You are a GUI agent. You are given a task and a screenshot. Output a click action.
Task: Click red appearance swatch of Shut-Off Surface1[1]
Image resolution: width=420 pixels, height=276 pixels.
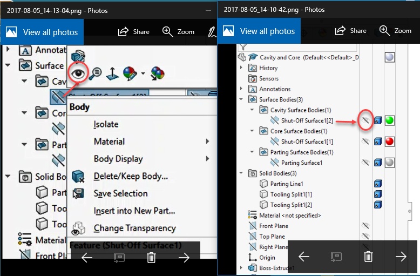390,141
